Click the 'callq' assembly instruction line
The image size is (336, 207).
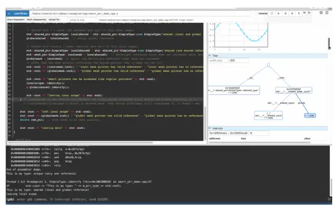[x=47, y=149]
